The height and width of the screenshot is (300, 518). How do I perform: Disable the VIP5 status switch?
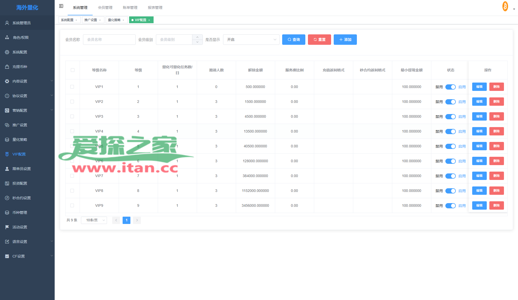coord(450,146)
